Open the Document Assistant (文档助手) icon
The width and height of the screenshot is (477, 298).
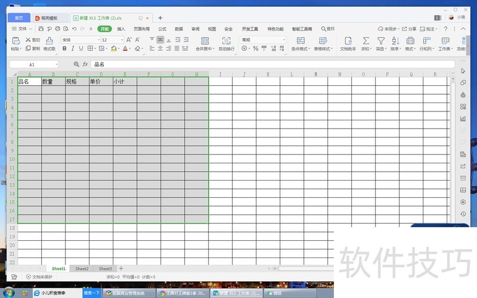click(x=348, y=41)
